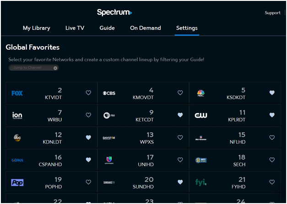Viewport: 287px width, 204px height.
Task: Focus the Jump to Channel input
Action: tap(30, 68)
